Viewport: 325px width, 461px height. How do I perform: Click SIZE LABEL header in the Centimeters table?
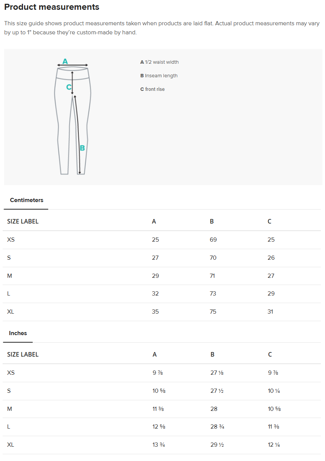click(x=23, y=222)
